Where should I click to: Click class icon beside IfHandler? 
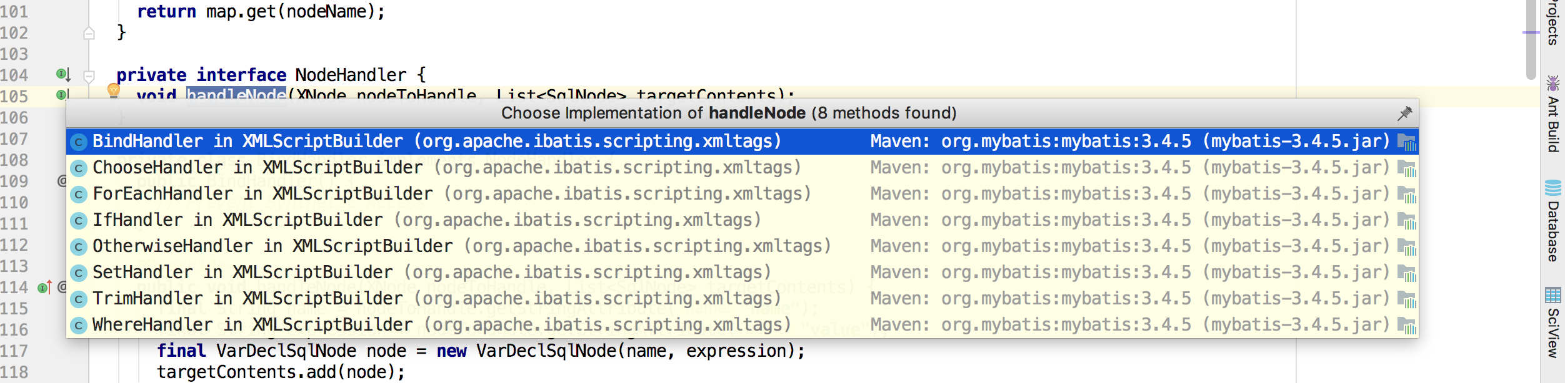[79, 221]
